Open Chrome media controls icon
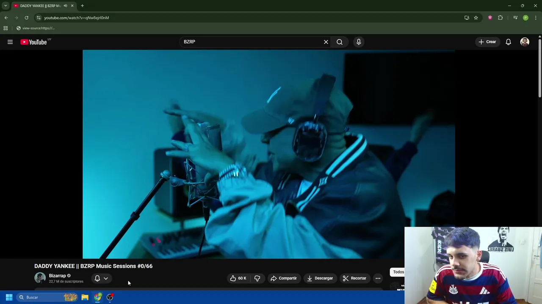 [515, 18]
